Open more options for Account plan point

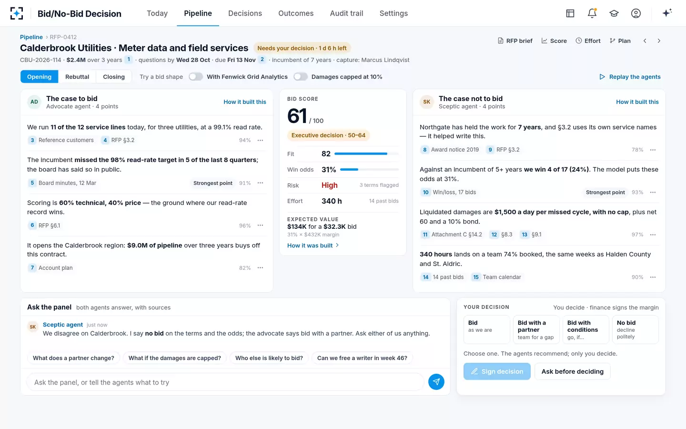[x=261, y=268]
